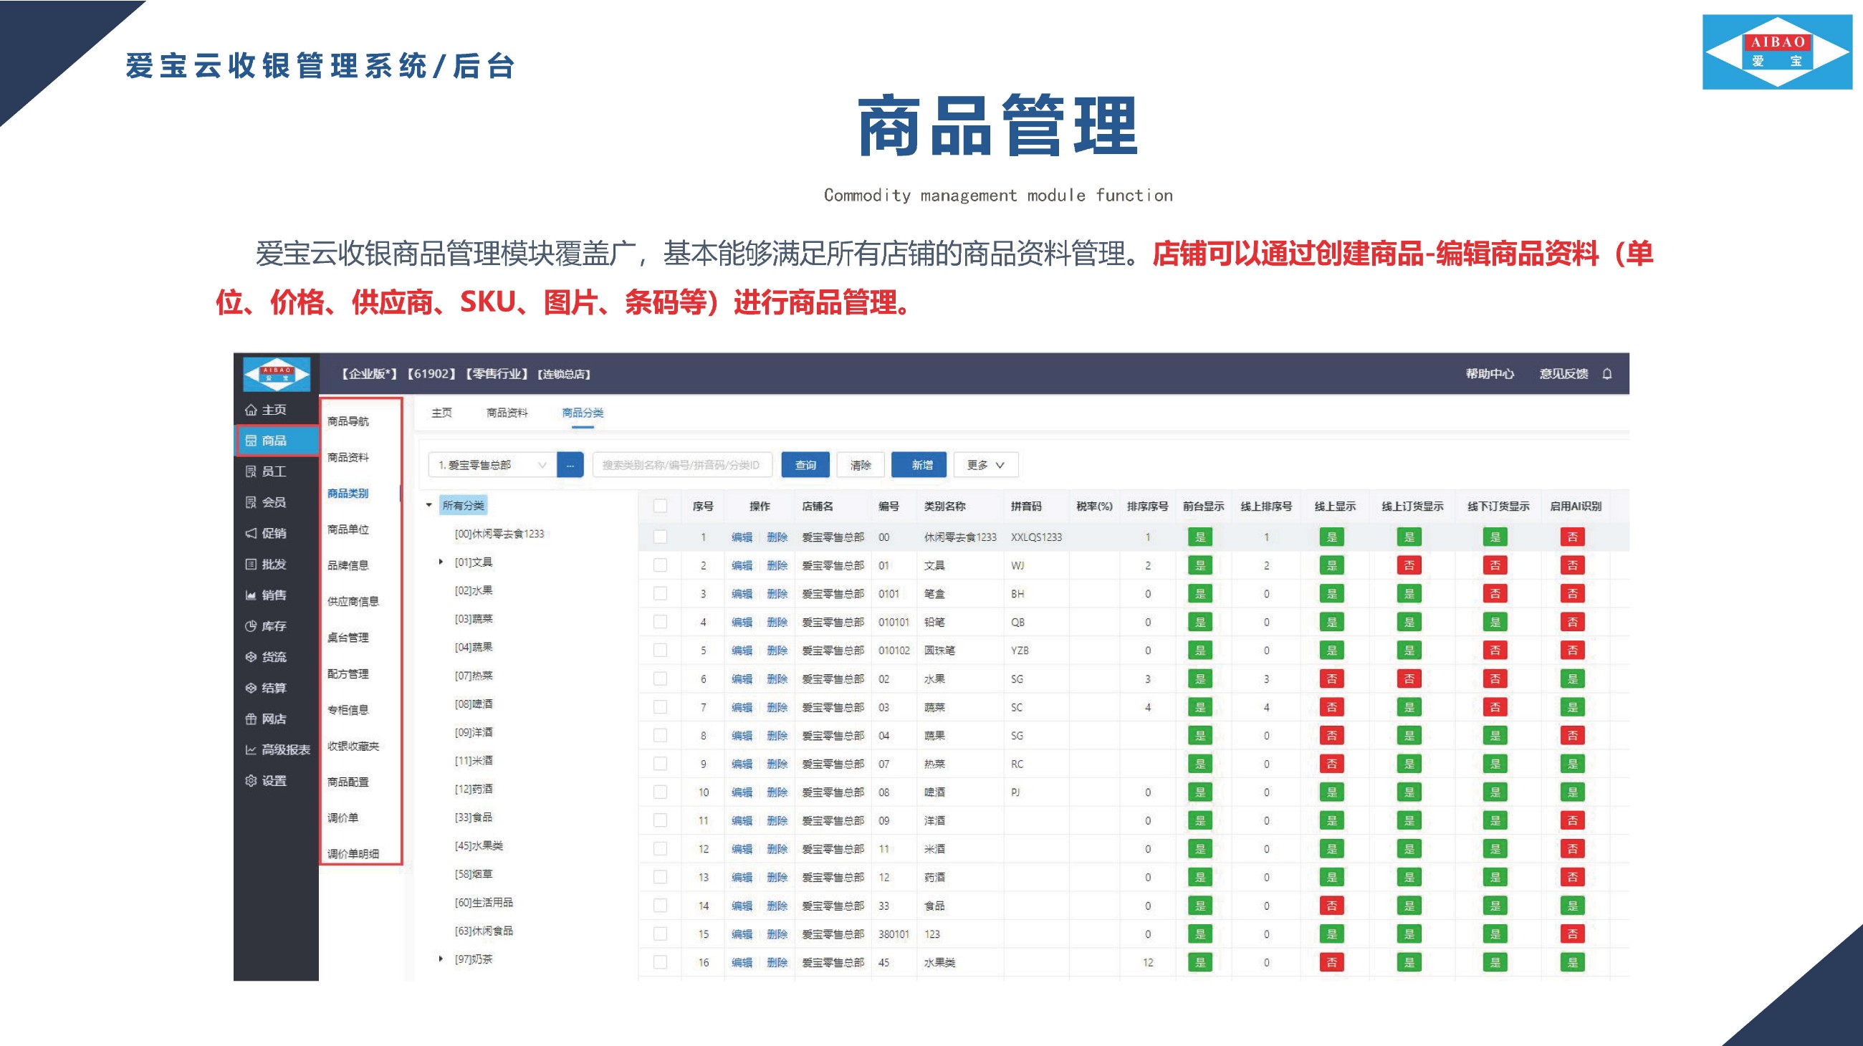Check the row 12 米酒 checkbox
This screenshot has height=1046, width=1863.
[659, 849]
